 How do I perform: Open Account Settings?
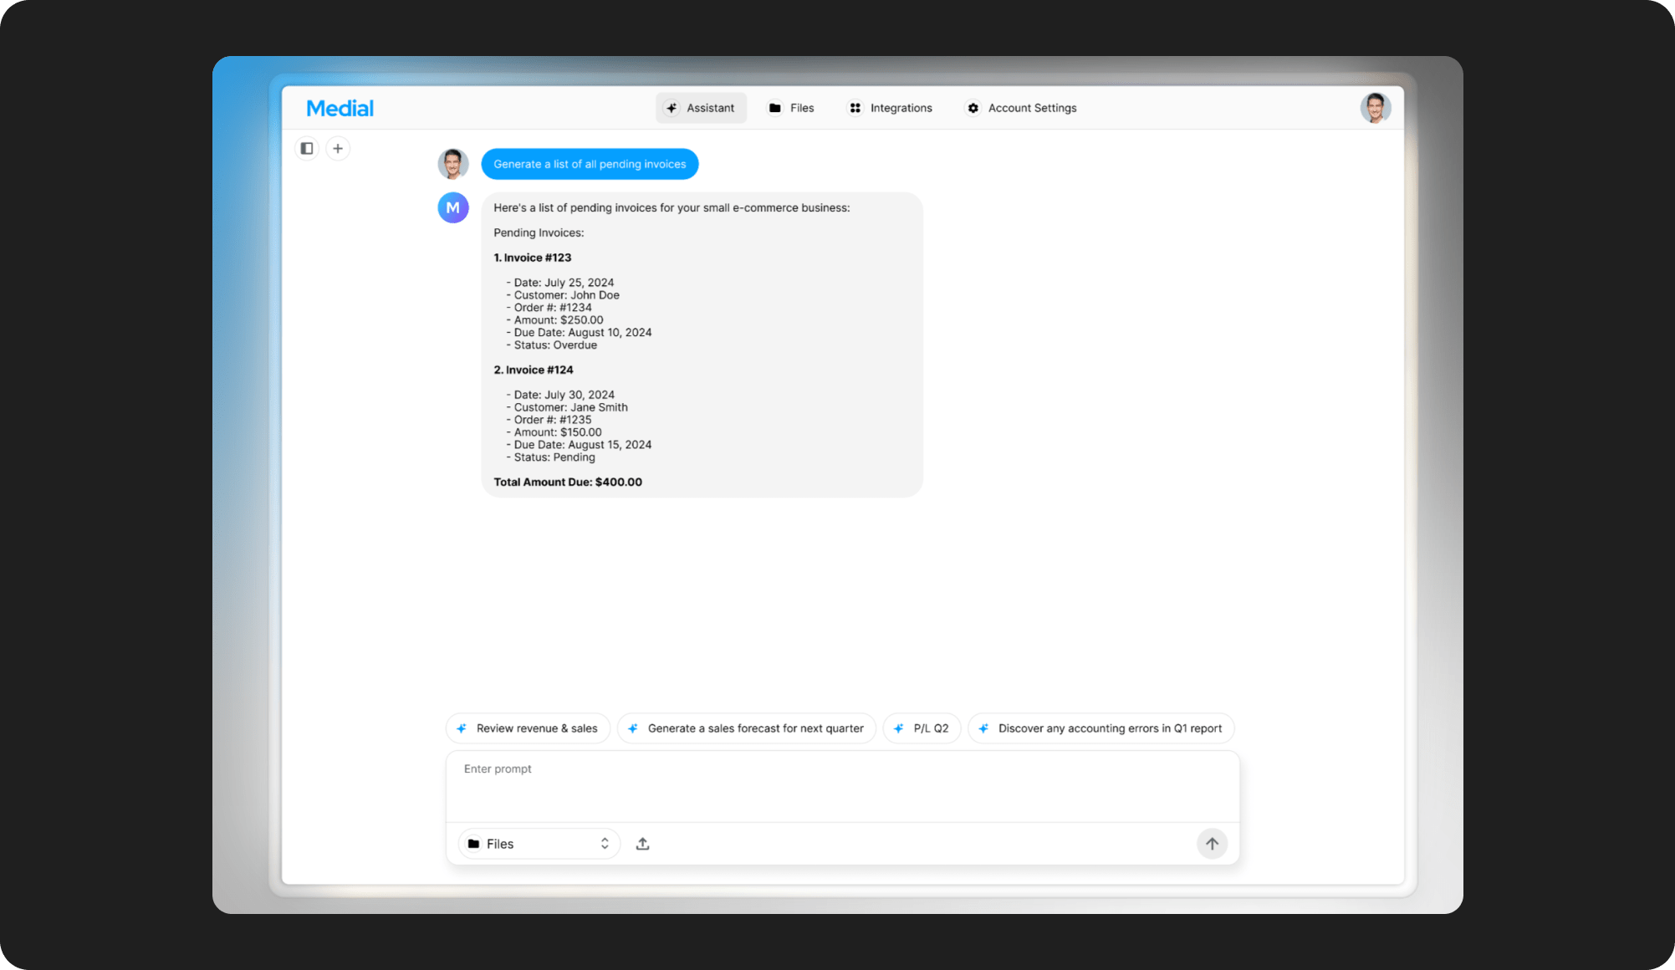click(x=1021, y=108)
